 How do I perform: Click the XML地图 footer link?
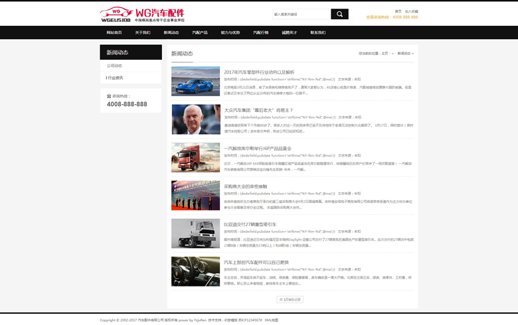[272, 320]
